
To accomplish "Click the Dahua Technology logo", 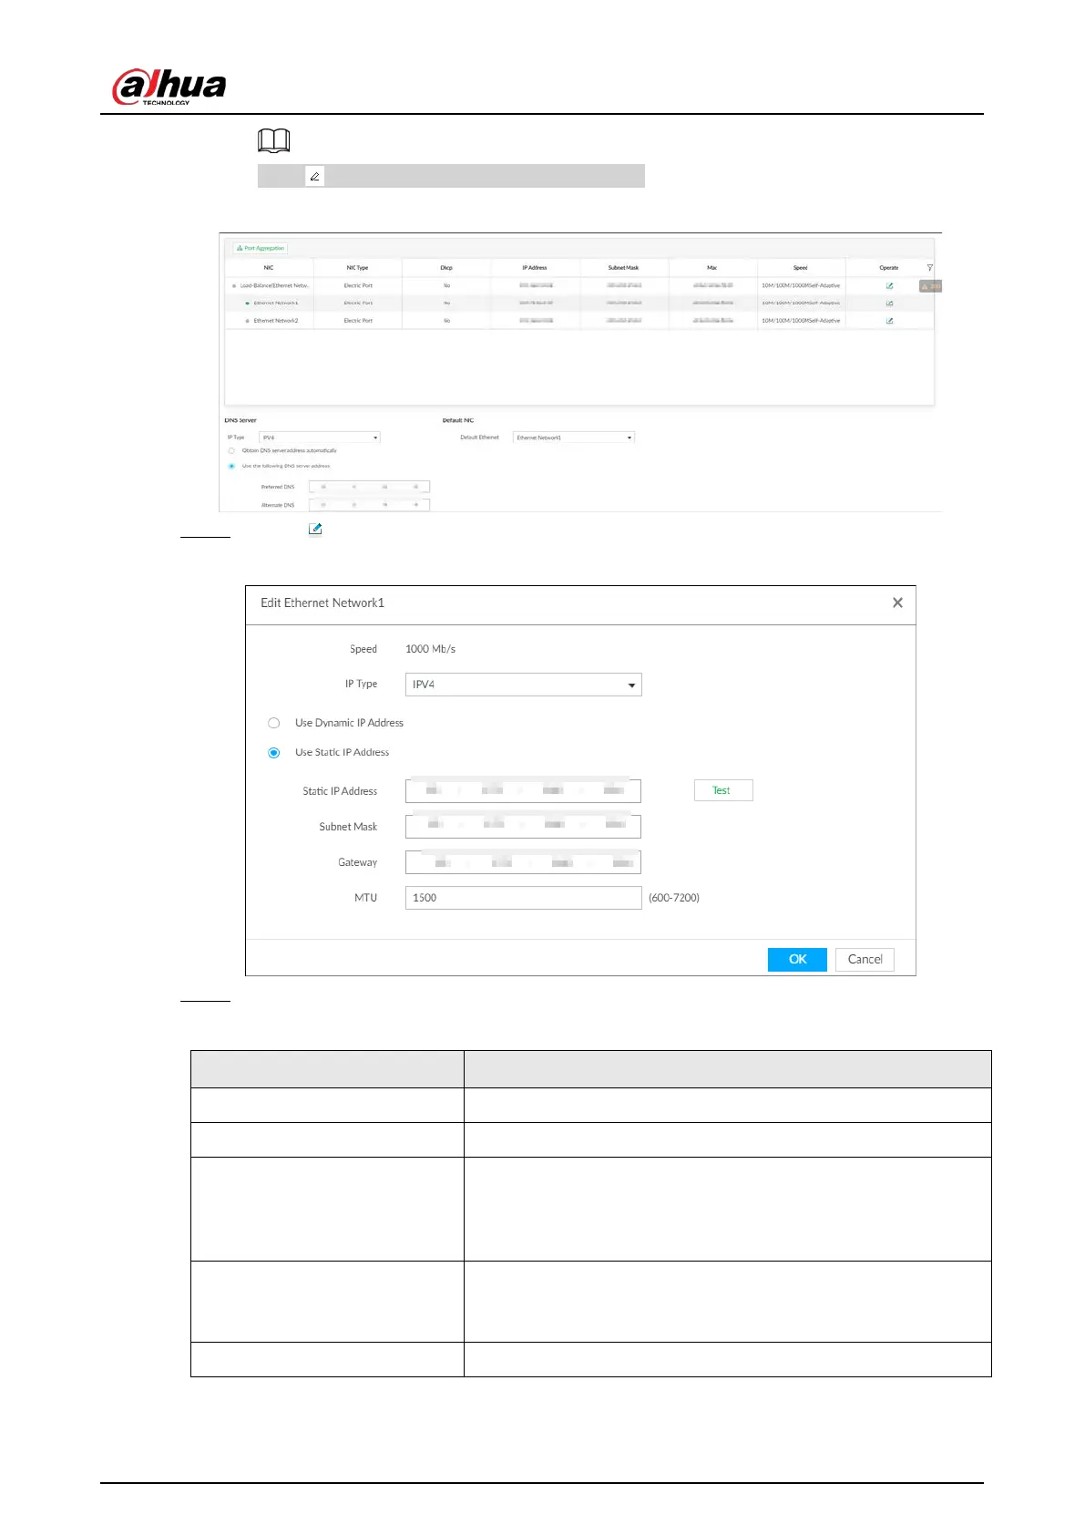I will [x=169, y=87].
